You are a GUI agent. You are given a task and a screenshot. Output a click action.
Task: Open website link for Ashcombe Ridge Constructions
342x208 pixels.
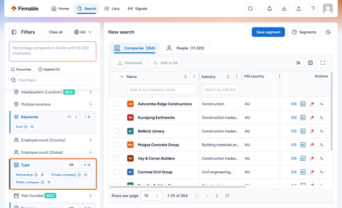pos(294,104)
